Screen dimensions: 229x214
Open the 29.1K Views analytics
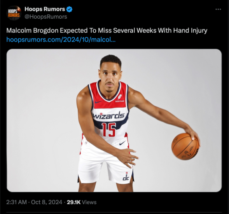tap(82, 202)
